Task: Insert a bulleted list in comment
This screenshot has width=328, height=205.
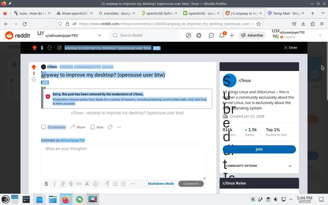Action: tap(115, 184)
